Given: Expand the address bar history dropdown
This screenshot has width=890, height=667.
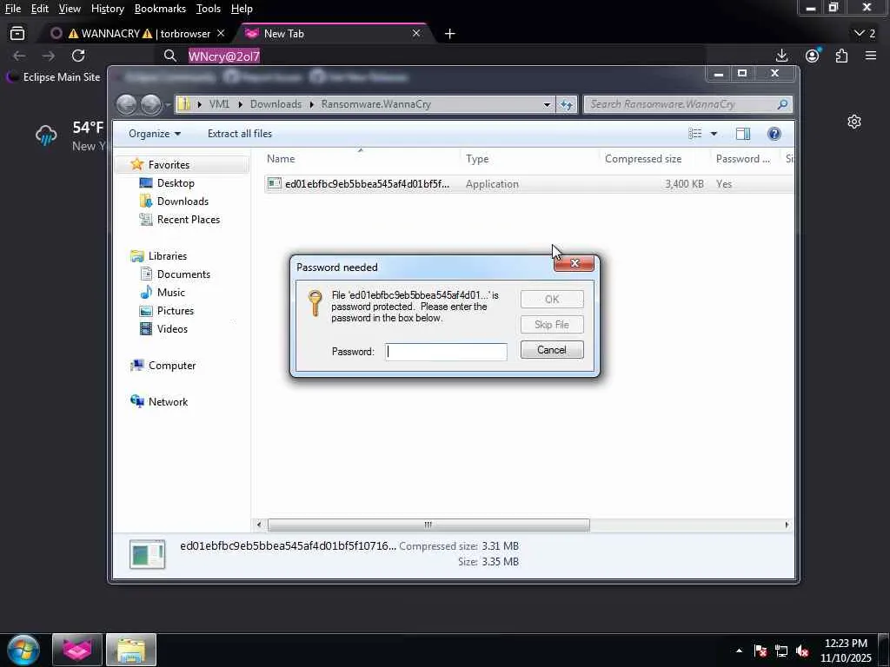Looking at the screenshot, I should [x=547, y=104].
